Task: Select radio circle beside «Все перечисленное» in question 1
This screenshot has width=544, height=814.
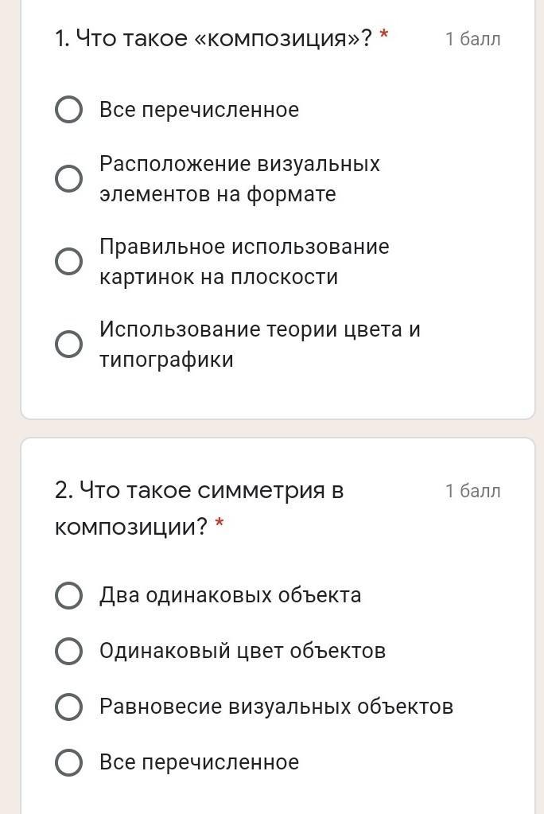Action: pos(68,110)
